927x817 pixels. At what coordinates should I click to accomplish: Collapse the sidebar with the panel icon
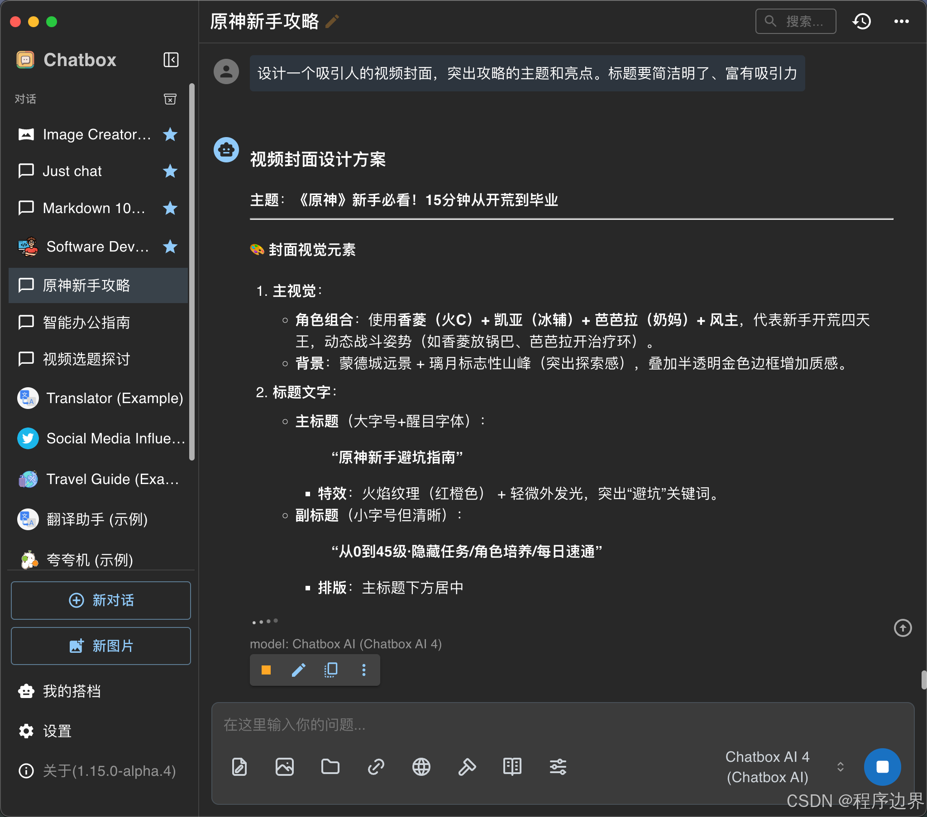171,60
